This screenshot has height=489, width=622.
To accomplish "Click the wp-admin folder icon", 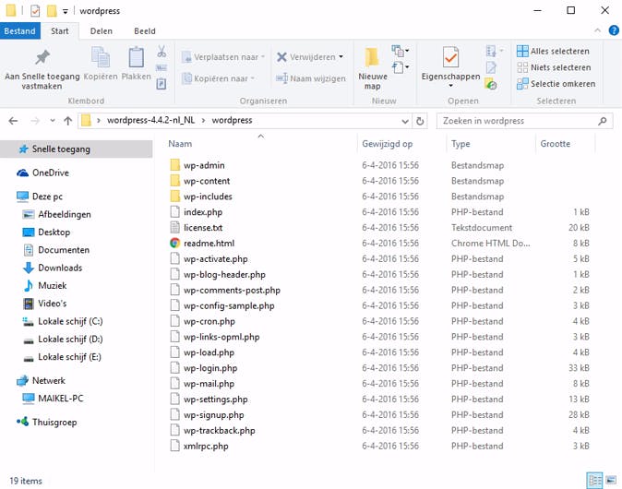I will 174,165.
